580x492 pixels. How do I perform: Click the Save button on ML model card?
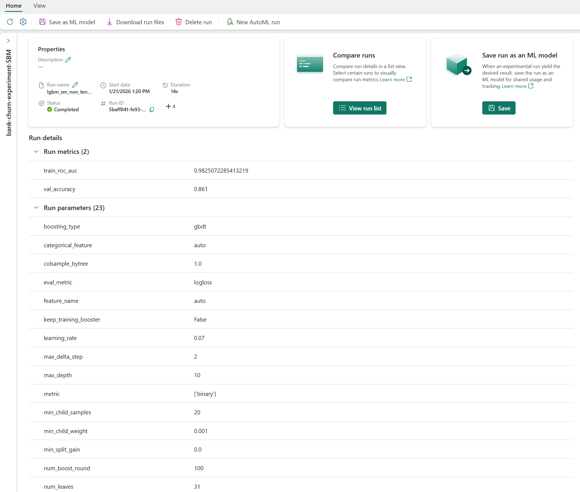[499, 108]
